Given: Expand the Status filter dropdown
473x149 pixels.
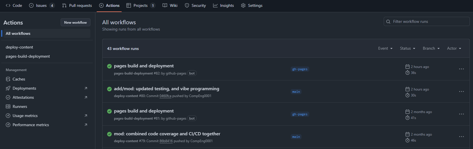Looking at the screenshot, I should (x=407, y=49).
